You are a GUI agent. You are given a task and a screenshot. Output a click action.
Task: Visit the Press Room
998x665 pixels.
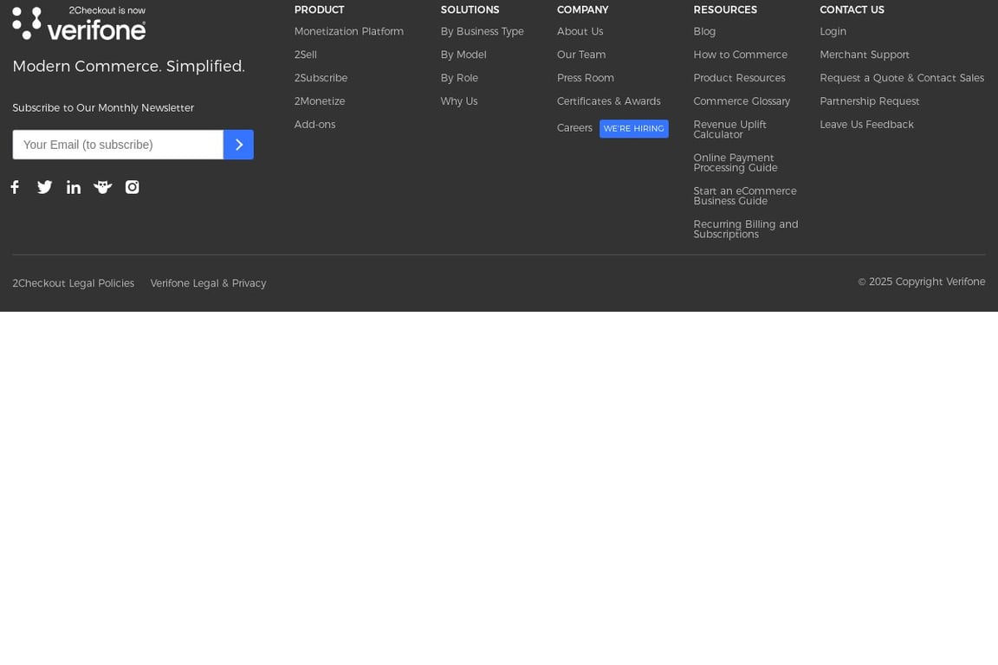coord(586,78)
